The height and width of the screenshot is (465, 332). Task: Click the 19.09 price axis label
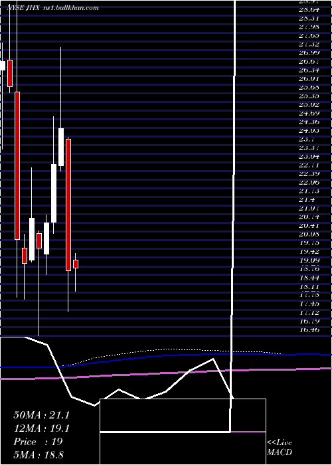309,260
